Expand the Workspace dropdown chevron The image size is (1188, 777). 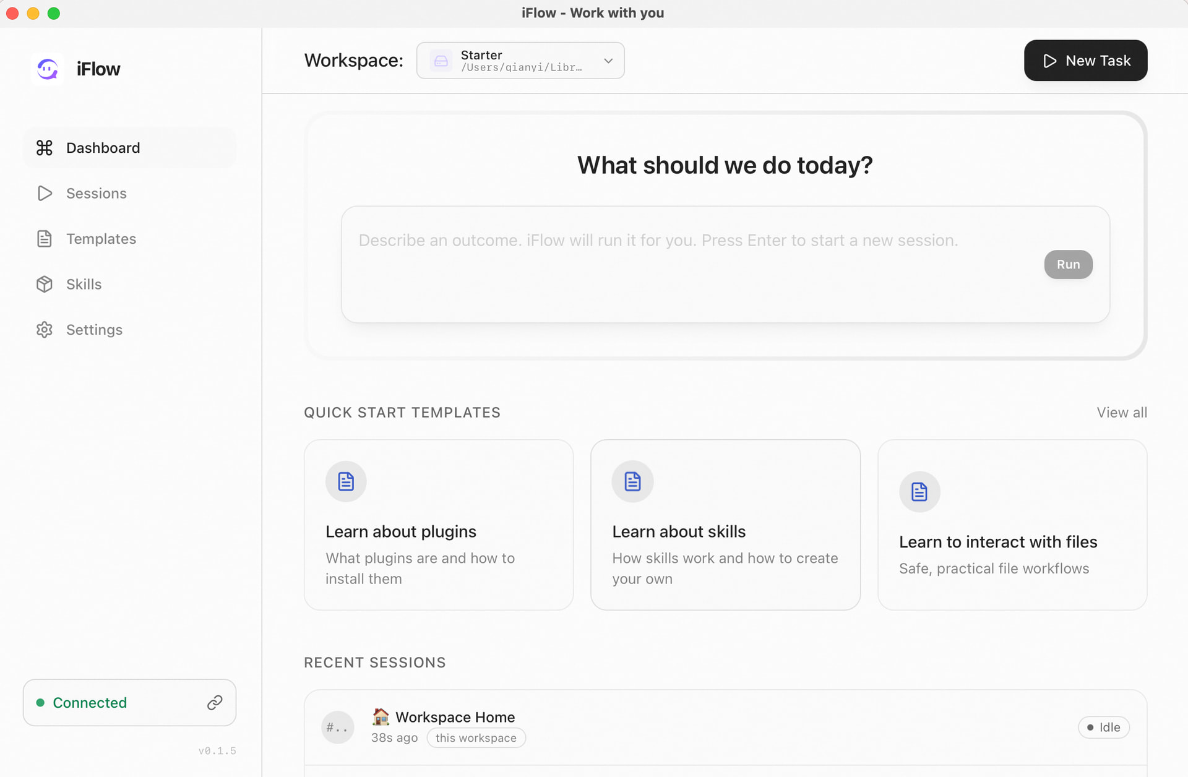(608, 61)
